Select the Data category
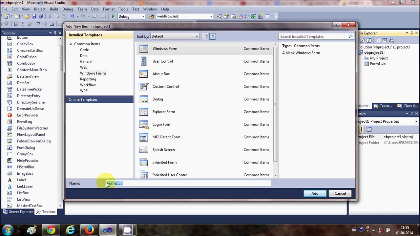The image size is (420, 236). [84, 56]
